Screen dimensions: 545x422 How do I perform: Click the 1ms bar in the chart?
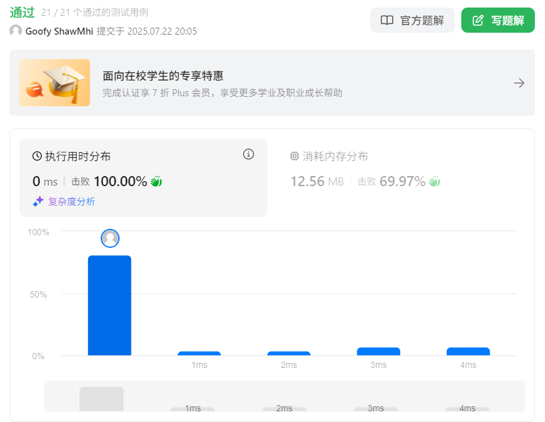[199, 353]
